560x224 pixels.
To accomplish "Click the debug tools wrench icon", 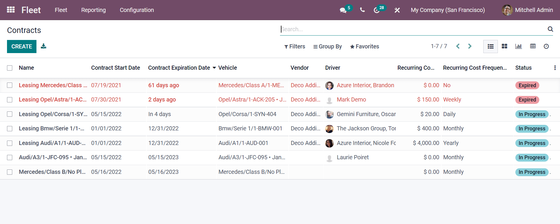I will pyautogui.click(x=397, y=10).
